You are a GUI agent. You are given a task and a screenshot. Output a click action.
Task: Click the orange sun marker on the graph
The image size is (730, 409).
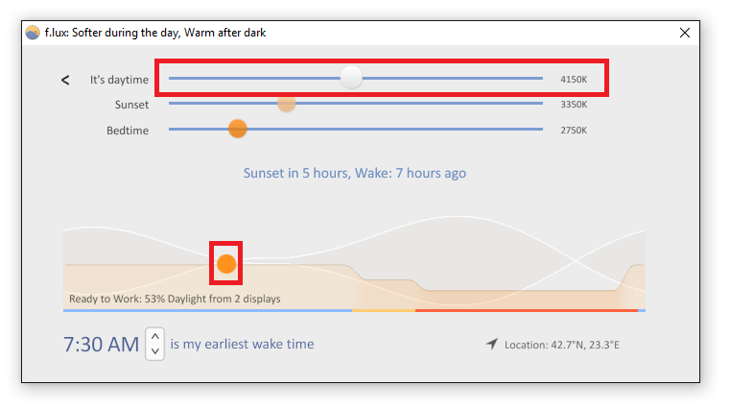click(x=226, y=264)
